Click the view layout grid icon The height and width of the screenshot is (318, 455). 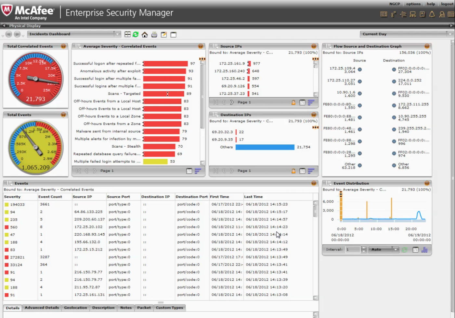[127, 34]
